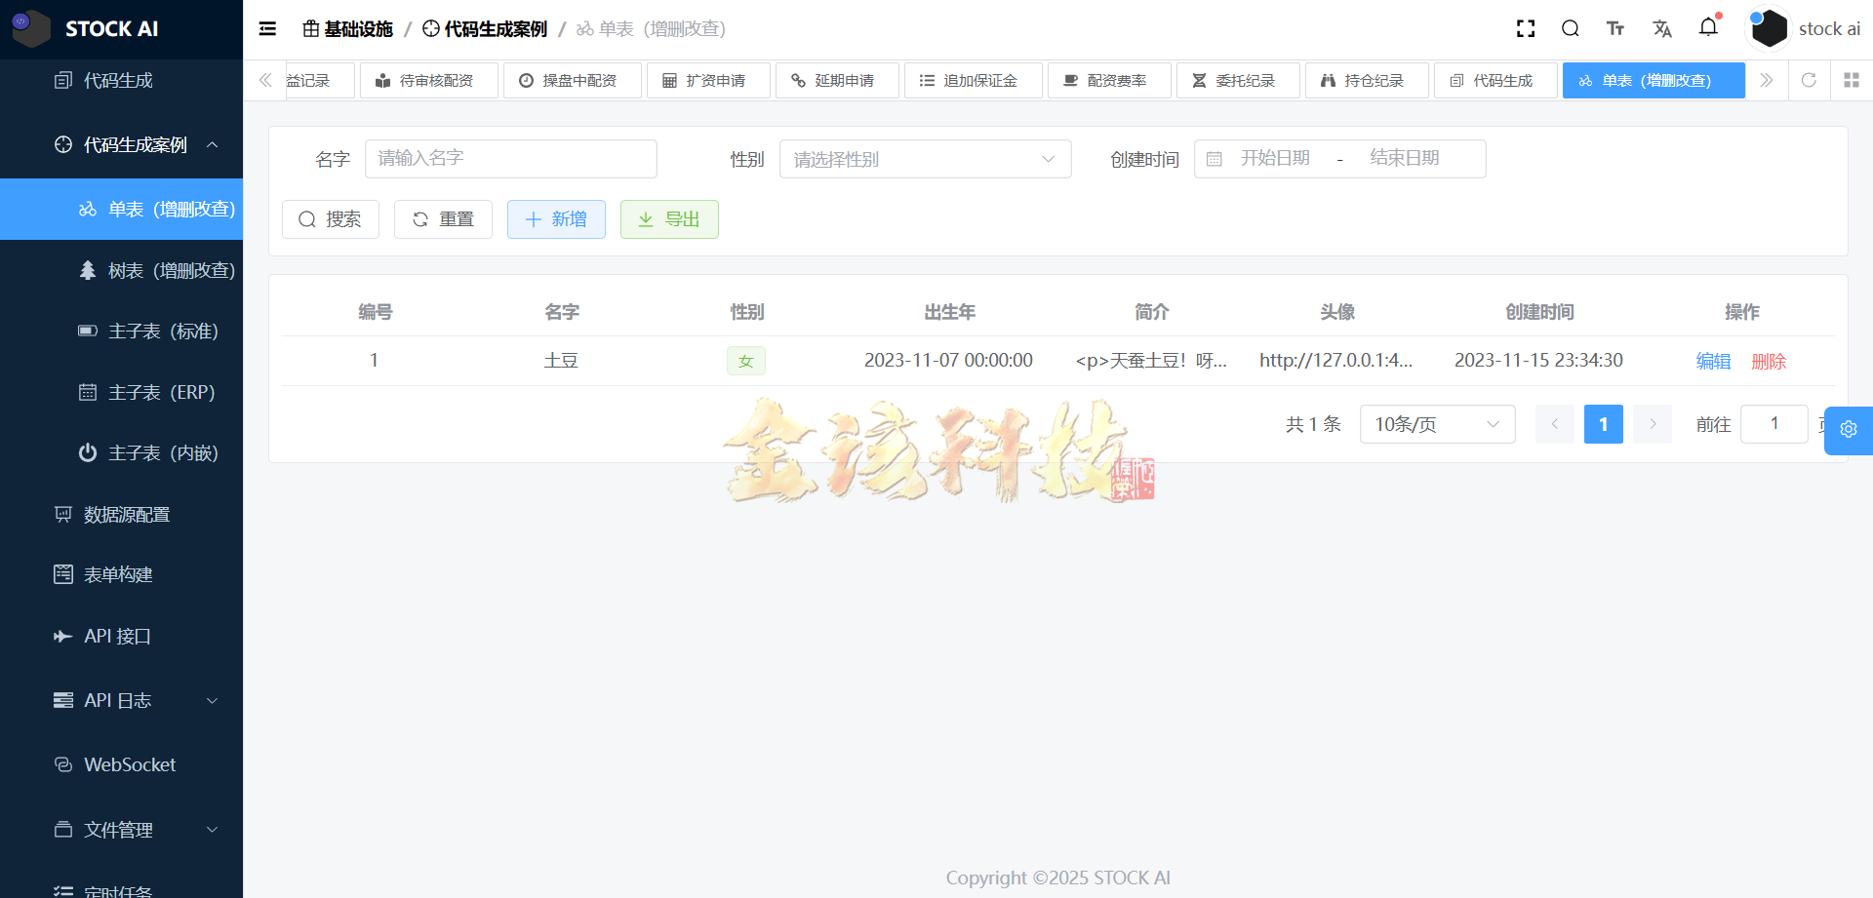1873x898 pixels.
Task: Click the 编辑 link in the table row
Action: 1713,360
